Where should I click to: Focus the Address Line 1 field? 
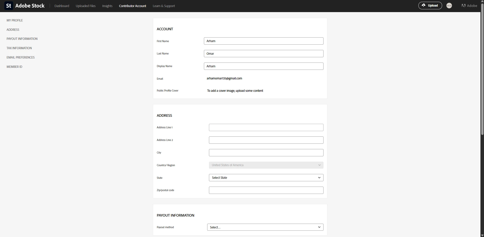pos(266,127)
